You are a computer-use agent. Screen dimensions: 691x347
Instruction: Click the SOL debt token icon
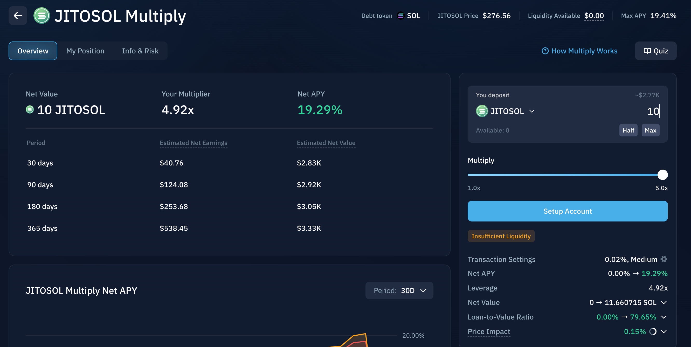point(400,16)
